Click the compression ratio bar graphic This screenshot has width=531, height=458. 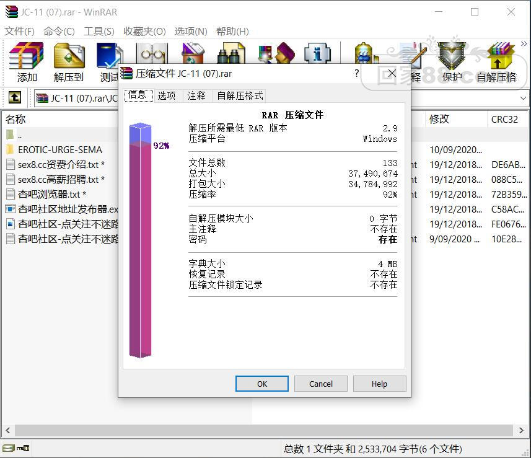point(140,240)
